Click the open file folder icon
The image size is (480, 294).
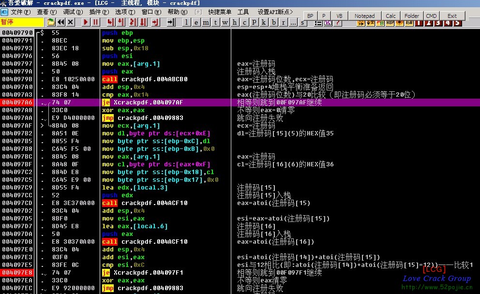click(x=51, y=22)
